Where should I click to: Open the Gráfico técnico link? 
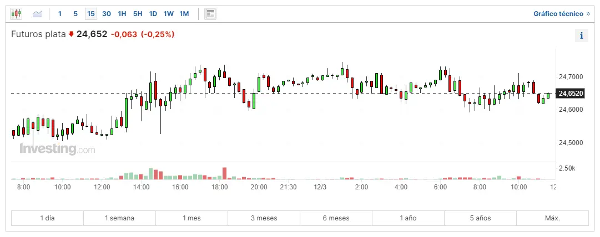[x=562, y=13]
